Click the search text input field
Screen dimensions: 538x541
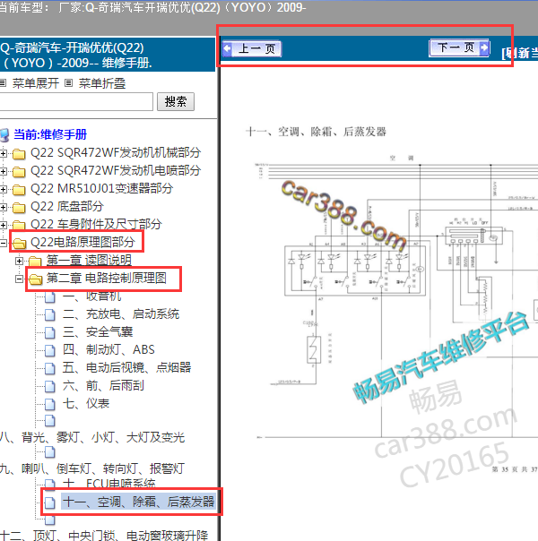click(76, 101)
